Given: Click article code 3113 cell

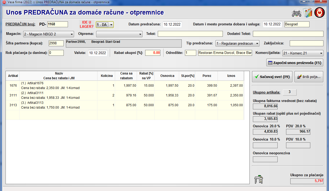Looking at the screenshot, I should (x=13, y=105).
